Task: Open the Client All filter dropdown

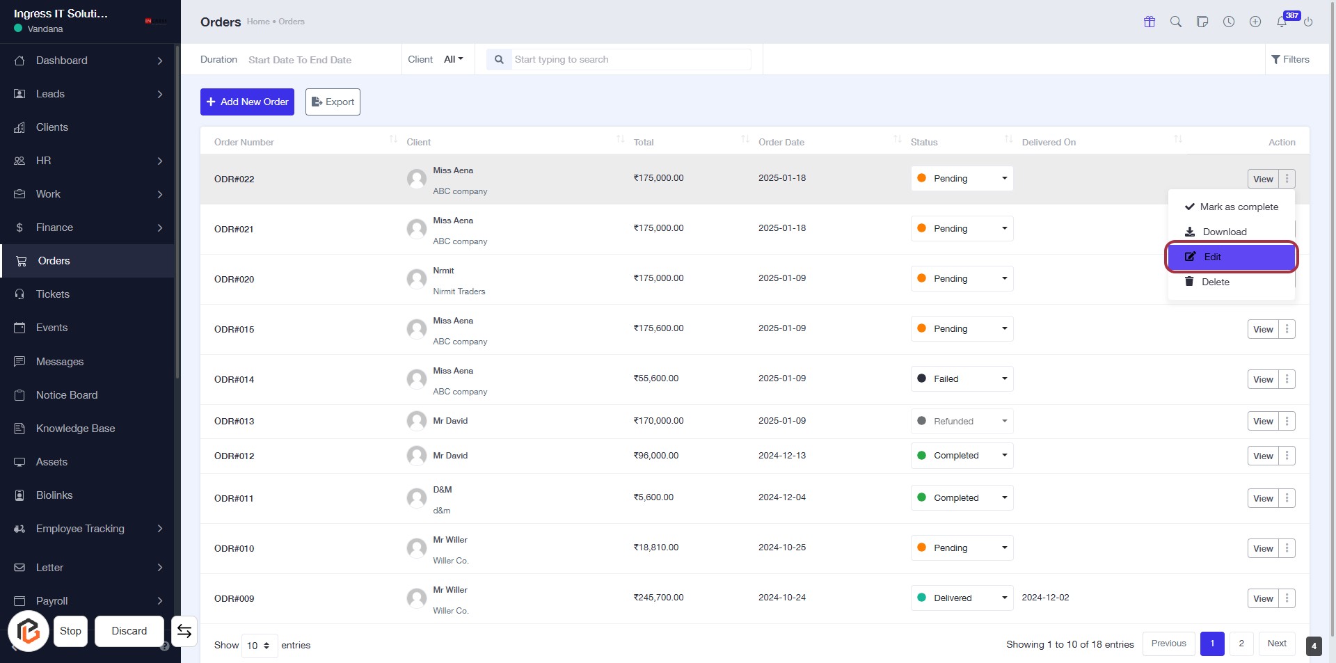Action: pos(453,60)
